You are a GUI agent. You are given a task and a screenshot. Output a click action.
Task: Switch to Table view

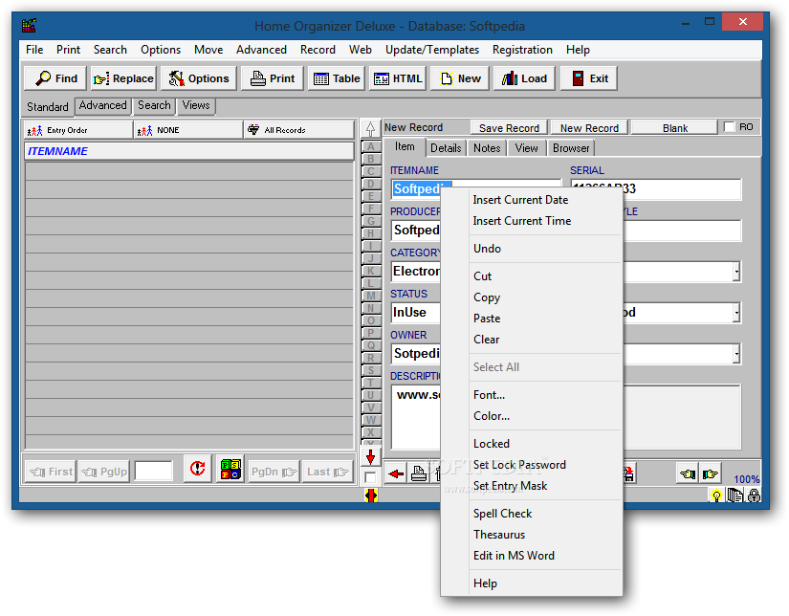(x=336, y=78)
